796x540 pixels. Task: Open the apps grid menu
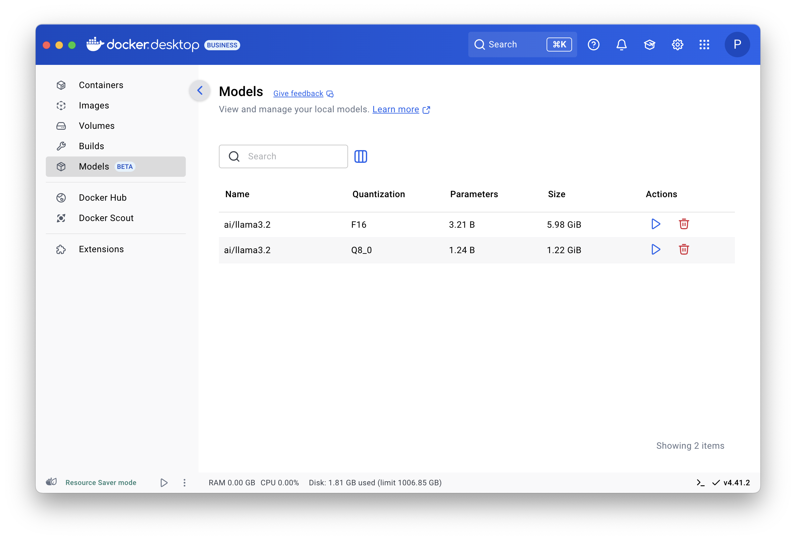(704, 45)
